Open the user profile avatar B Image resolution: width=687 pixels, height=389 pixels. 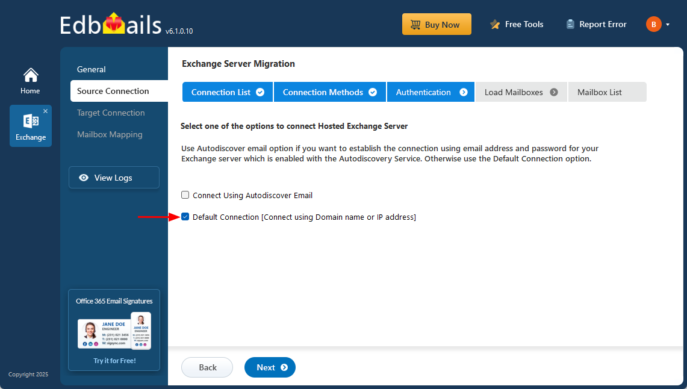click(x=654, y=24)
